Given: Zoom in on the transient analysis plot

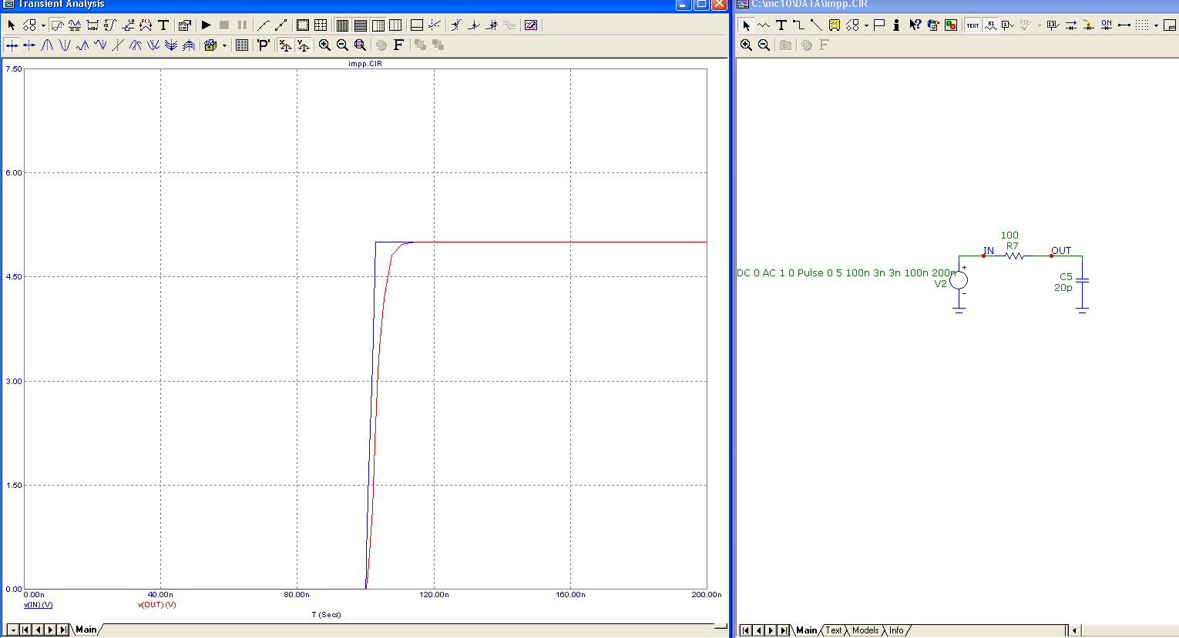Looking at the screenshot, I should click(x=324, y=45).
